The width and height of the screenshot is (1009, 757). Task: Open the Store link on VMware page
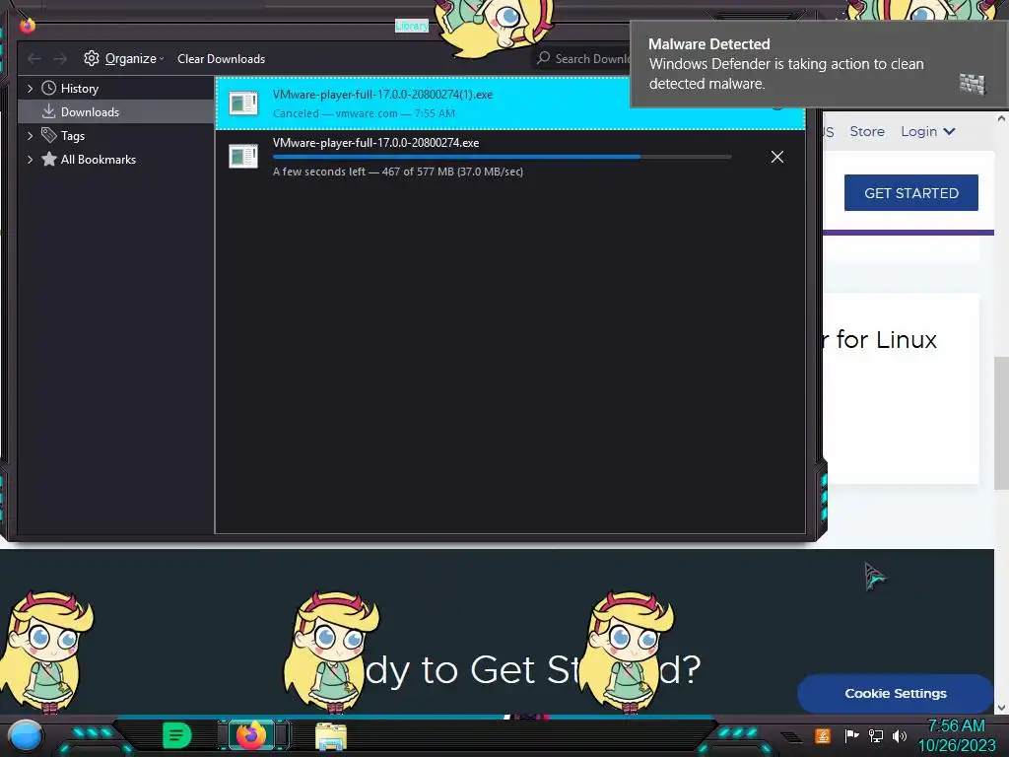tap(867, 131)
